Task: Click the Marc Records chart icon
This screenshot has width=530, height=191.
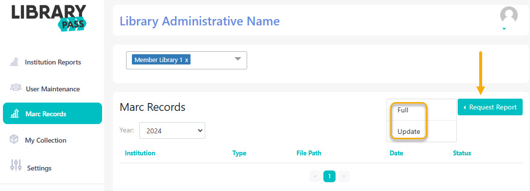Action: (x=15, y=114)
